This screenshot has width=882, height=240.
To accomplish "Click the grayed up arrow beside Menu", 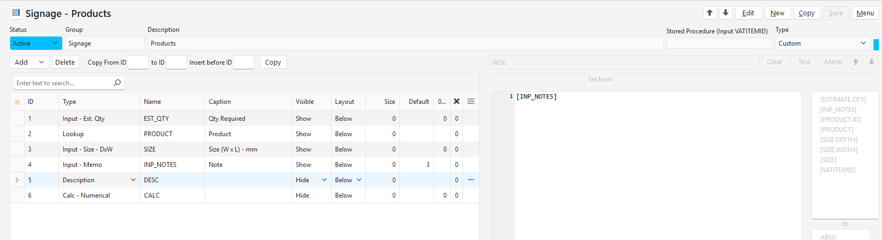I will tap(855, 62).
